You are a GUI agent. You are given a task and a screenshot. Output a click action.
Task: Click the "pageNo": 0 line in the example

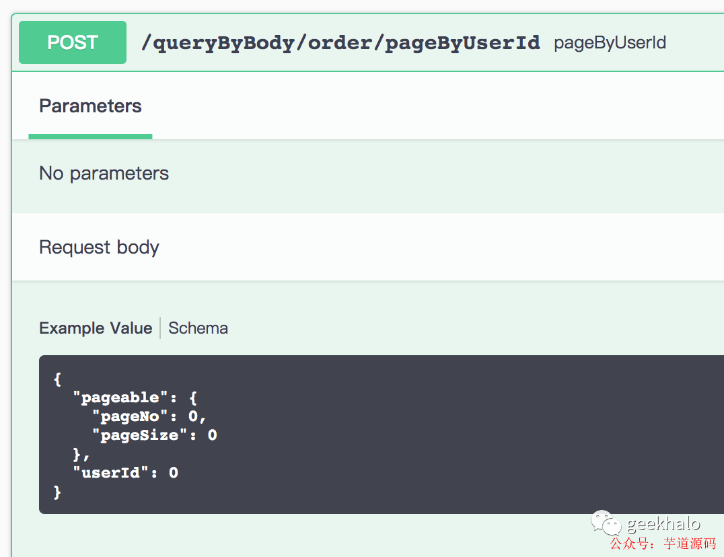point(149,416)
